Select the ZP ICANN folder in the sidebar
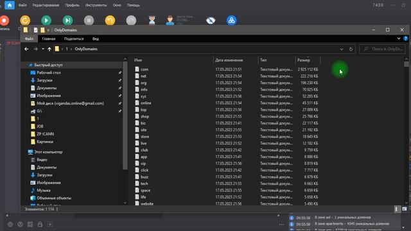 46,134
